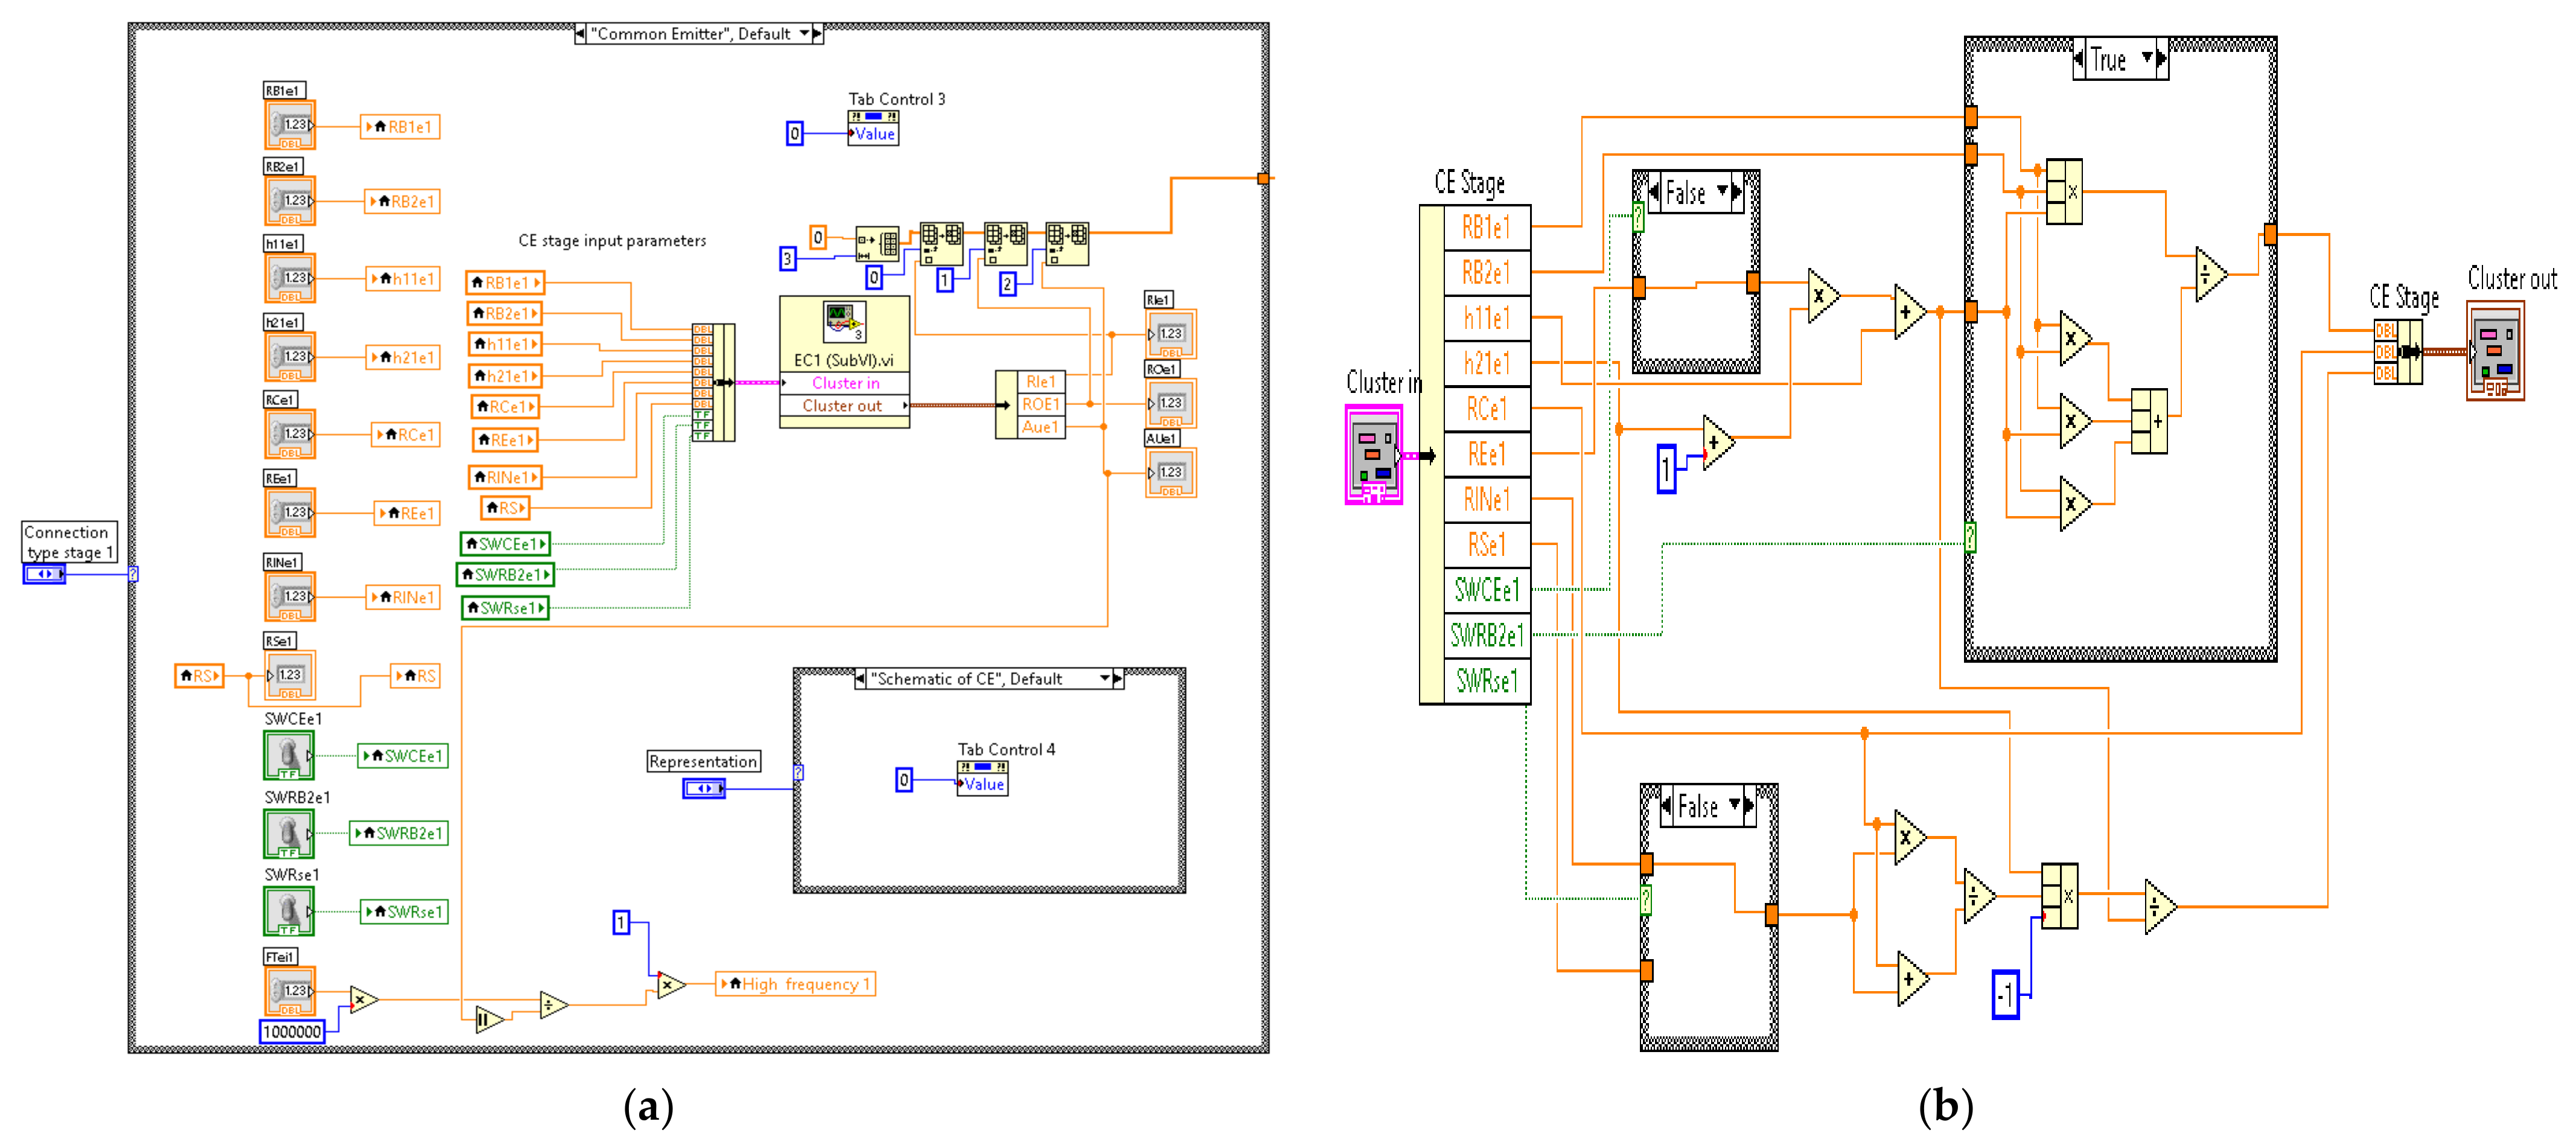This screenshot has width=2576, height=1142.
Task: Click the Connection type stage 1 enum control
Action: pos(44,574)
